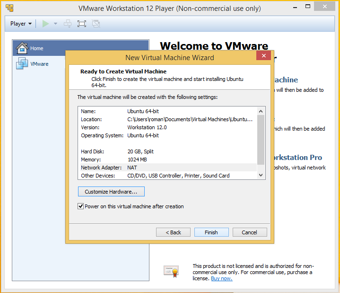The width and height of the screenshot is (340, 293).
Task: Click the Unity mode toolbar icon
Action: tap(96, 24)
